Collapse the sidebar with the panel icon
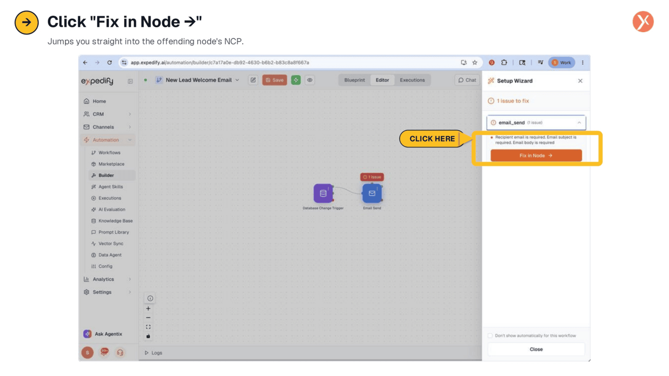The height and width of the screenshot is (376, 669). [x=130, y=81]
